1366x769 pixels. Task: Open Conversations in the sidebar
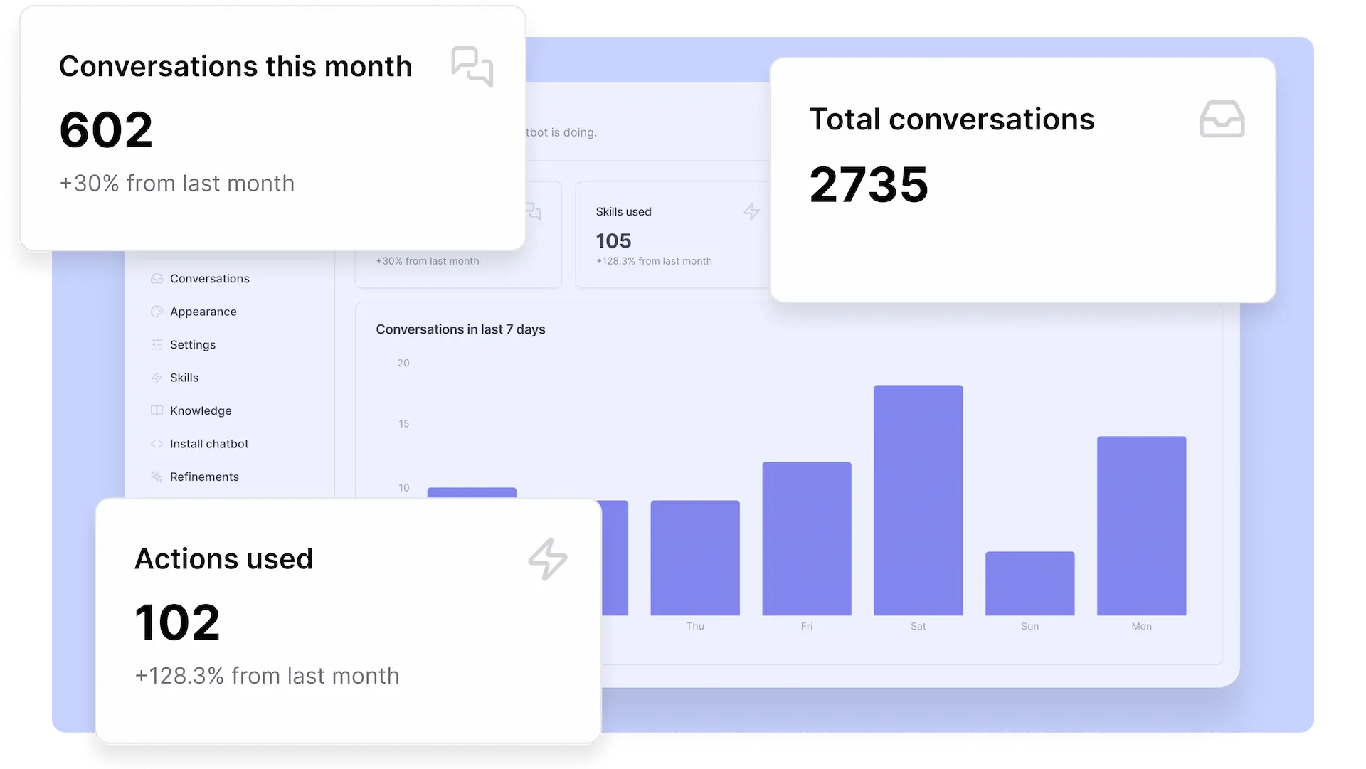209,278
